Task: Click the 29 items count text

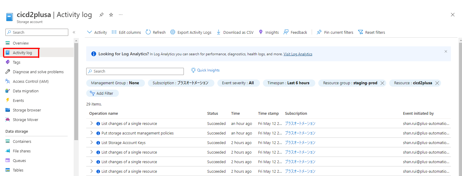Action: 94,104
